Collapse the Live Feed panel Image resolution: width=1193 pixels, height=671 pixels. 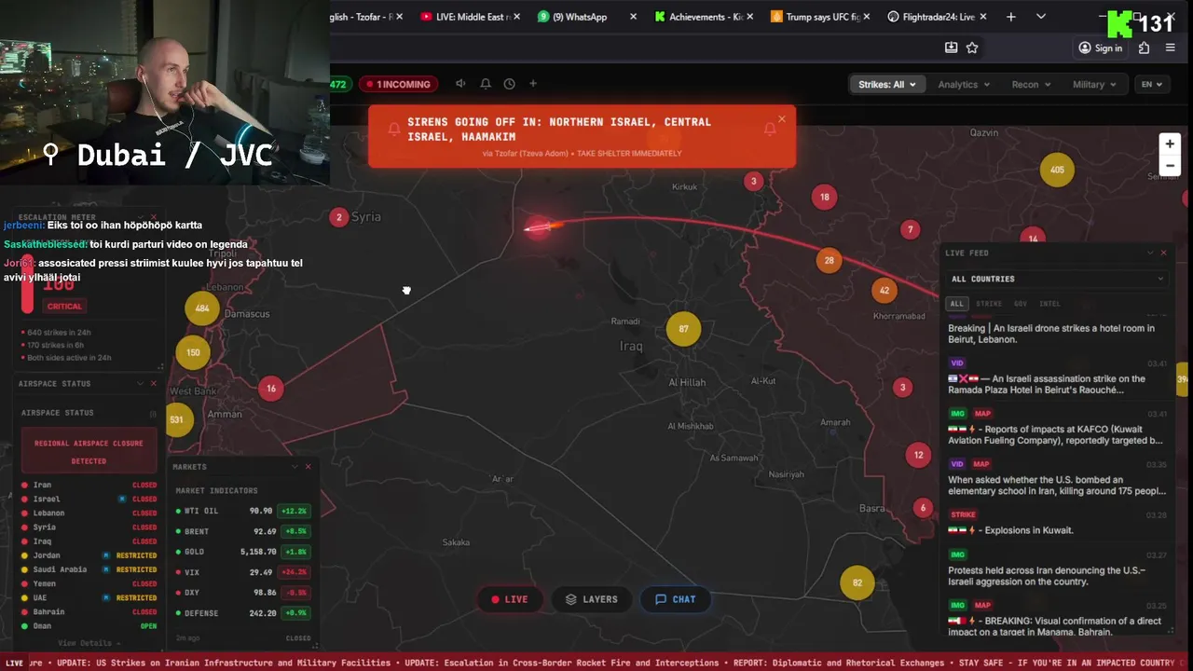tap(1150, 253)
